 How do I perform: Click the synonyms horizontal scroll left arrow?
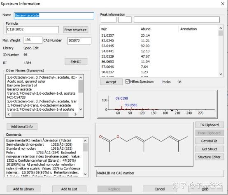(x=9, y=114)
